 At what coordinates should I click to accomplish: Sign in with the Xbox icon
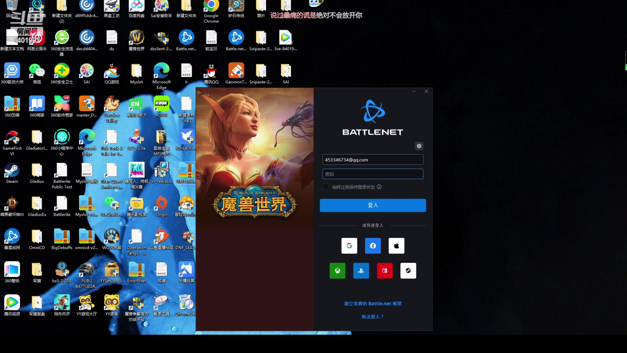tap(337, 271)
